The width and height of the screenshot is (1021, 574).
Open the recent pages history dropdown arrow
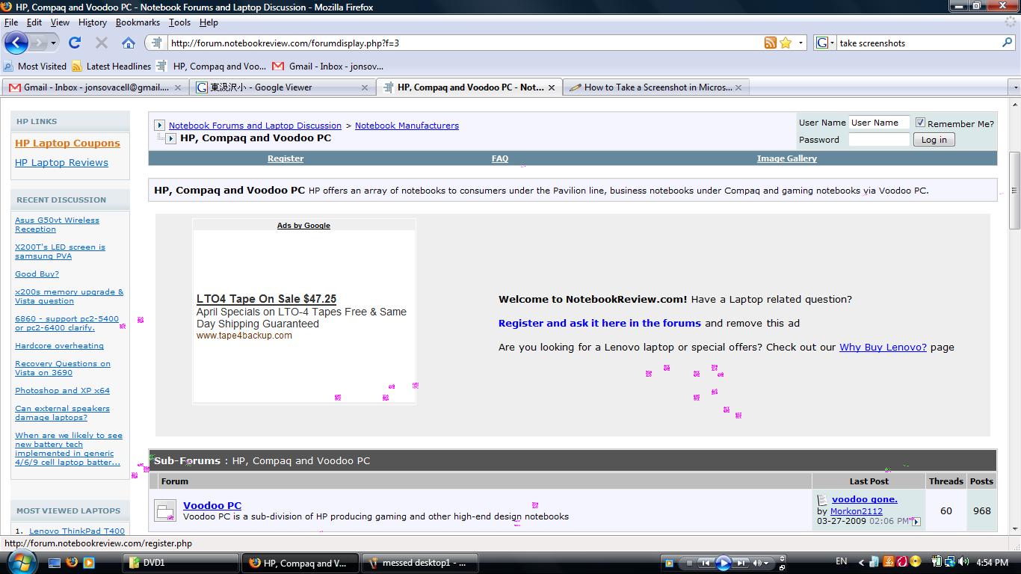tap(53, 43)
